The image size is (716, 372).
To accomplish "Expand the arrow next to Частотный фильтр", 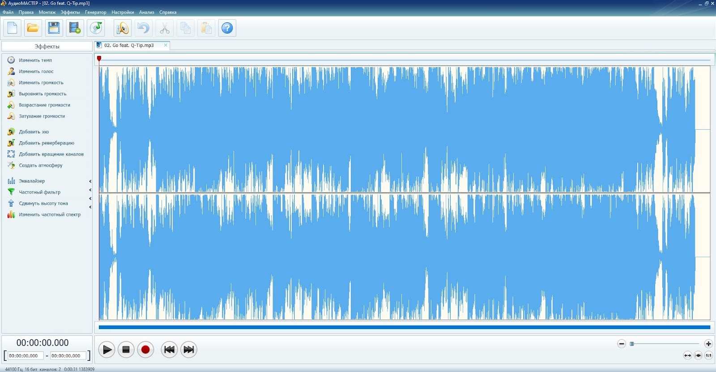I will 90,190.
